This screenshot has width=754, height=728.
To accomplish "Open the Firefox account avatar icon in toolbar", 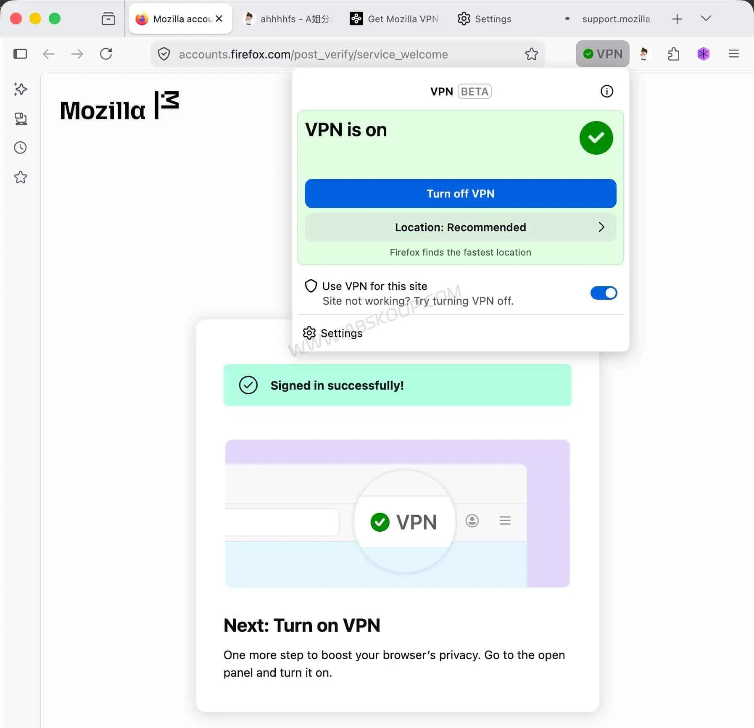I will (x=644, y=54).
